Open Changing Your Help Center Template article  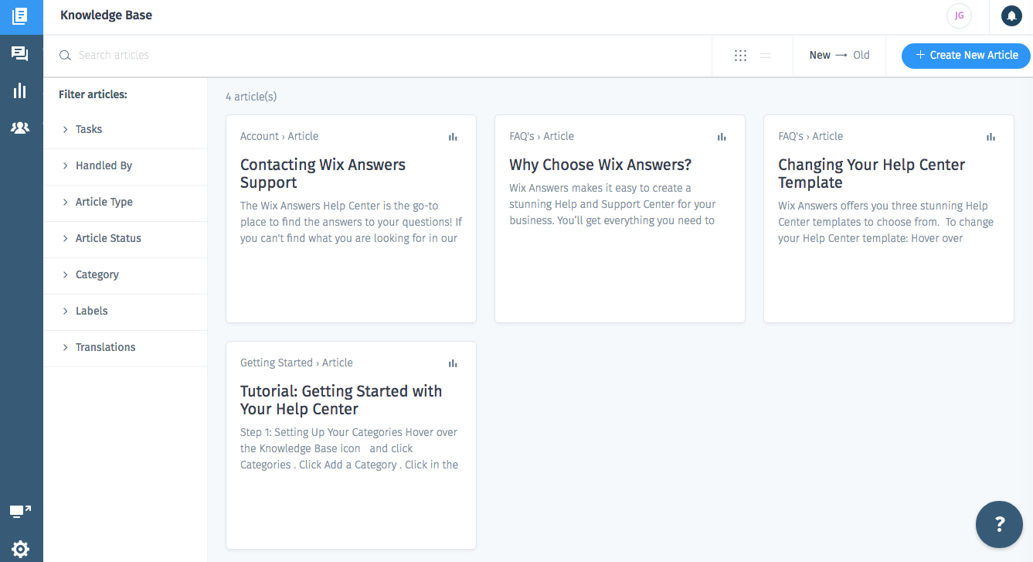[872, 174]
